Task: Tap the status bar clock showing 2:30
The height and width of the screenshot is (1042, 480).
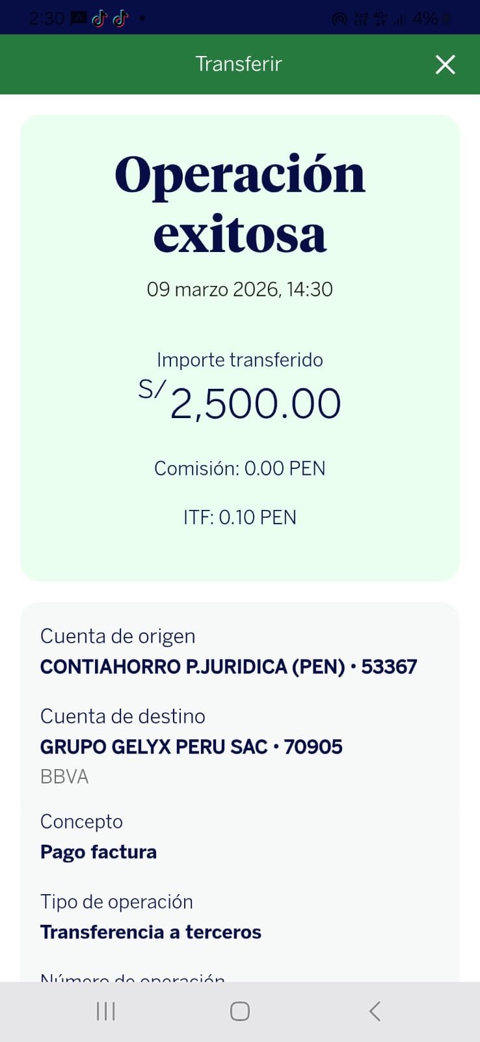Action: tap(47, 18)
